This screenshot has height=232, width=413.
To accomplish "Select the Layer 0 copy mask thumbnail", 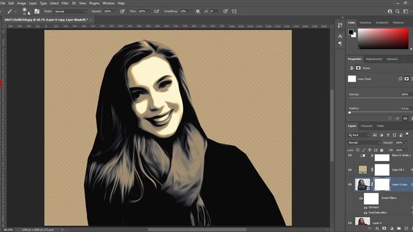I will point(382,184).
